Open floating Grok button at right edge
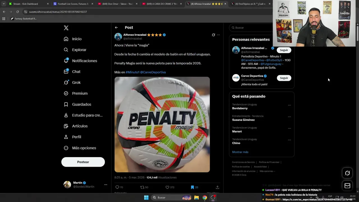Screen dimensions: 359x202 (x=347, y=173)
